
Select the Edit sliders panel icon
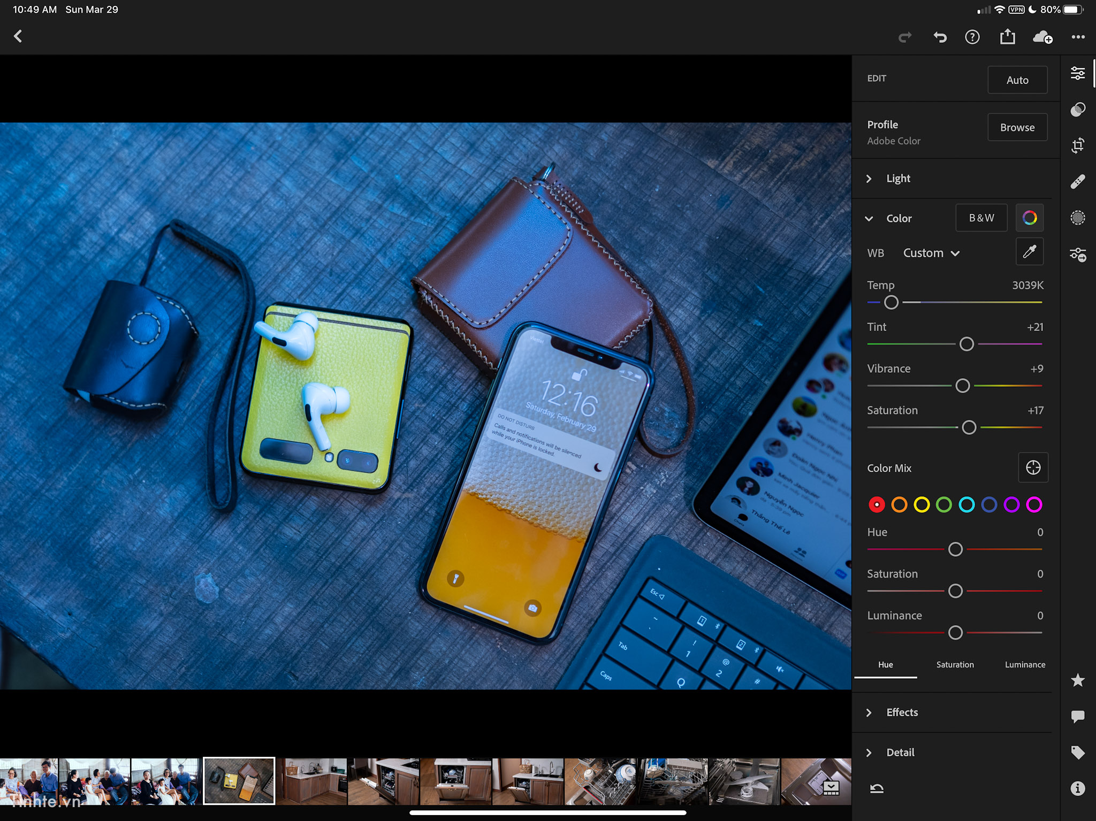pos(1078,73)
